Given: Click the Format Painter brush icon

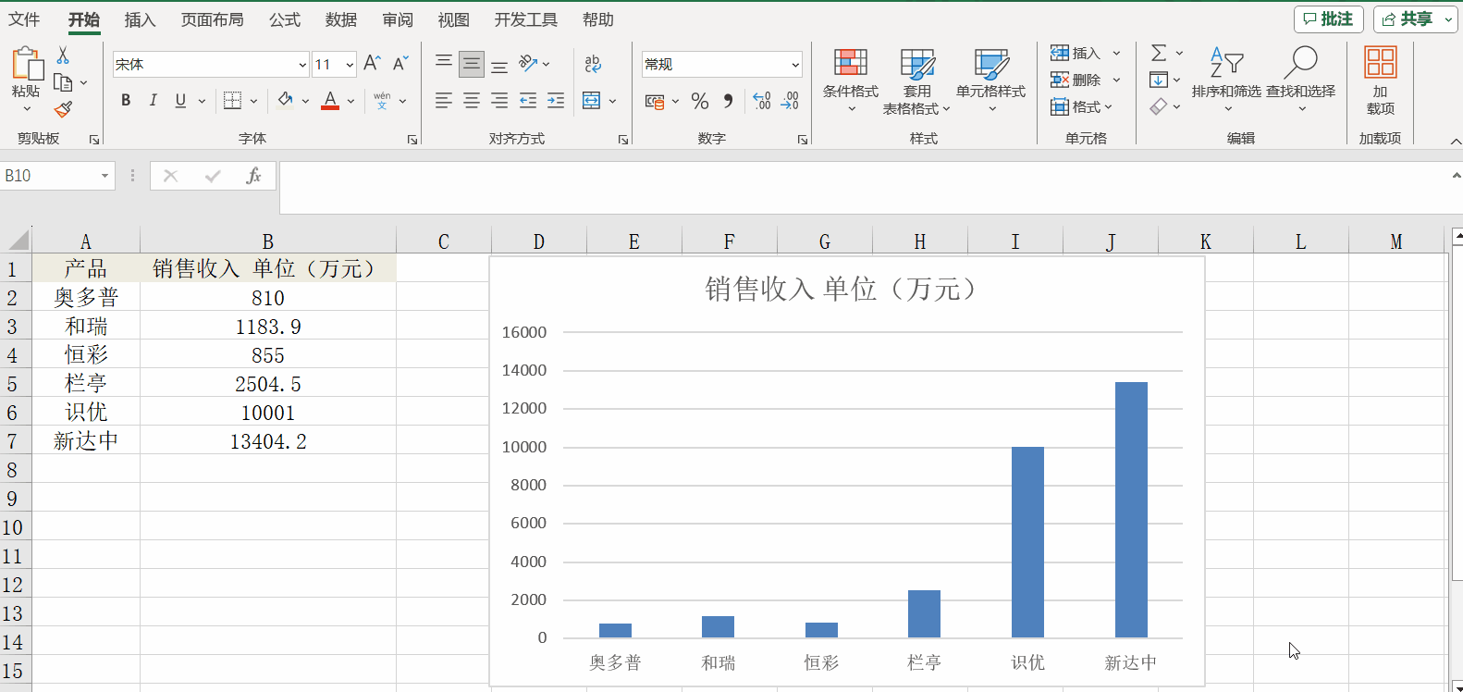Looking at the screenshot, I should click(63, 110).
